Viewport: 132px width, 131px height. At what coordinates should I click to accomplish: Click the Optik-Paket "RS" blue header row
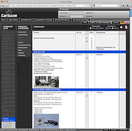click(x=79, y=52)
